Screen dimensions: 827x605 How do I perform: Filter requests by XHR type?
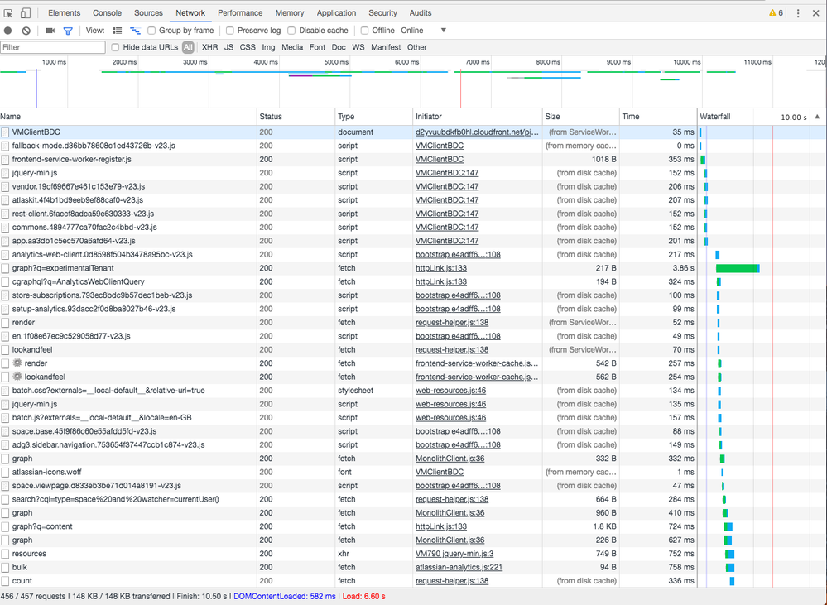click(x=210, y=47)
